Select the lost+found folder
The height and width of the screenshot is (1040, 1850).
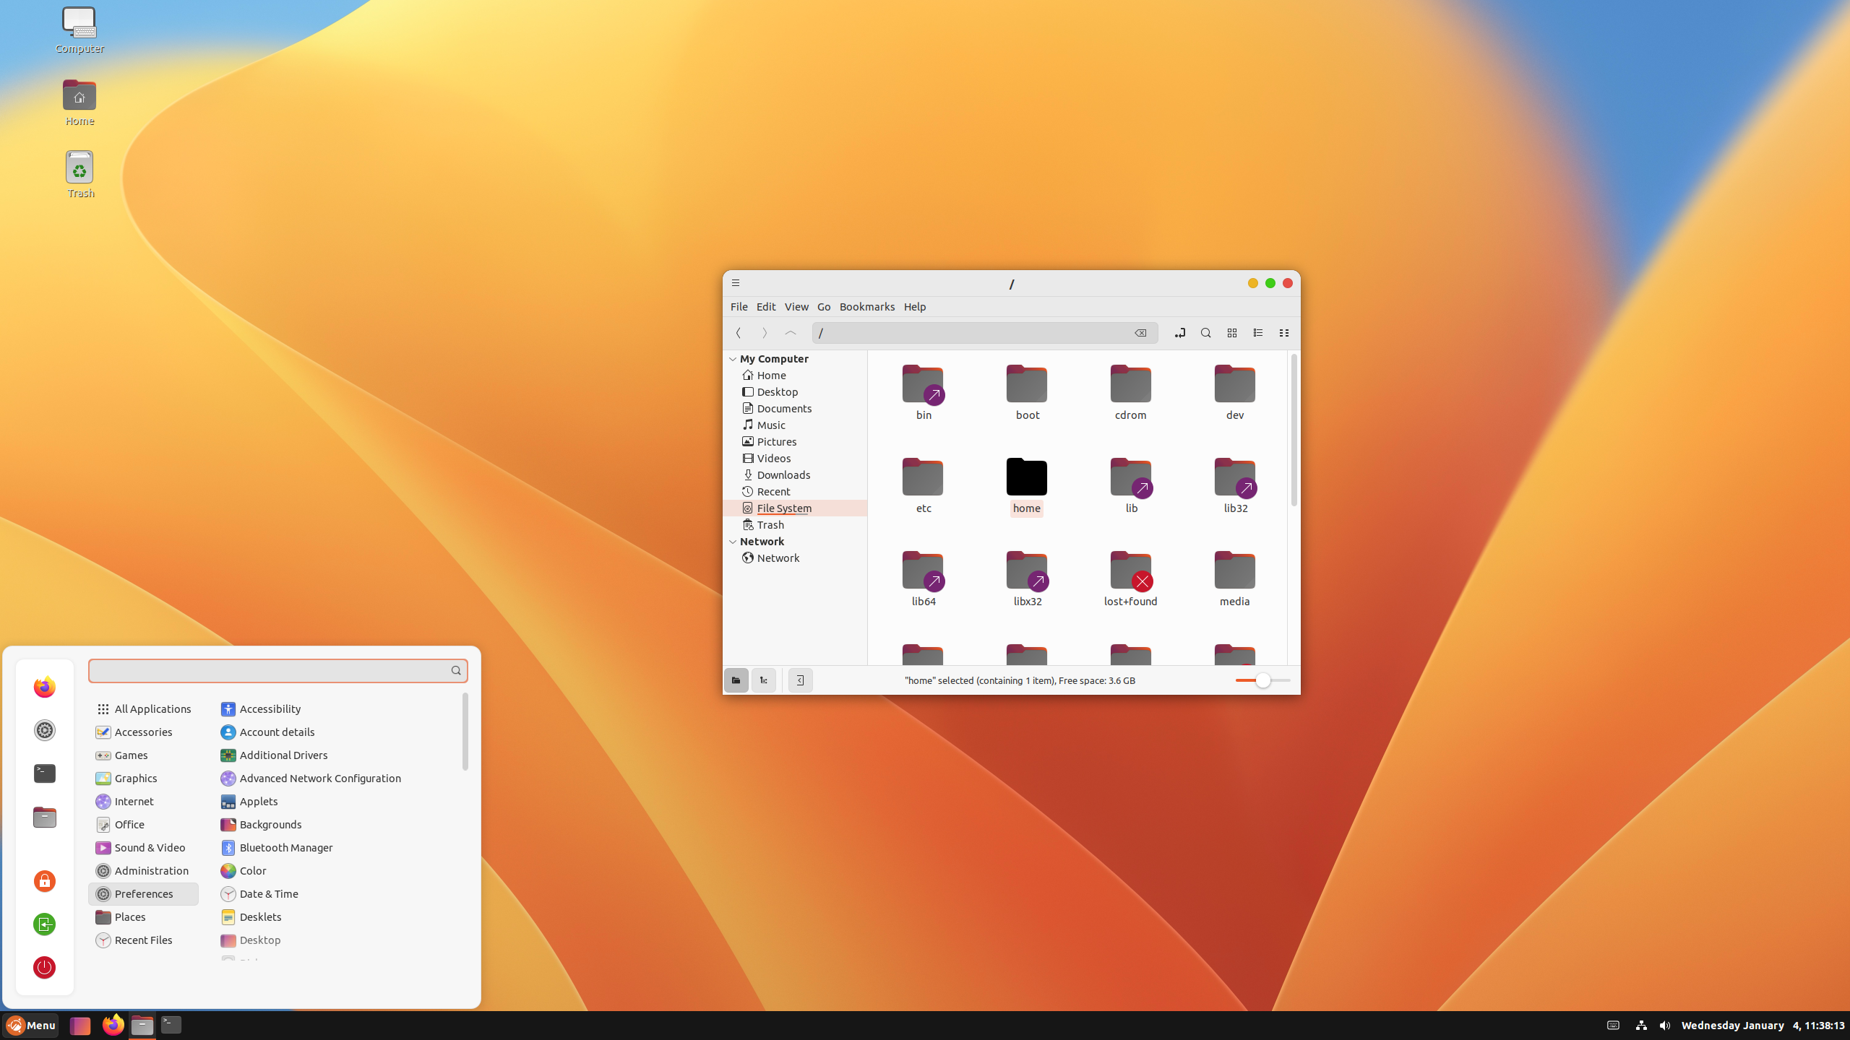pos(1131,578)
